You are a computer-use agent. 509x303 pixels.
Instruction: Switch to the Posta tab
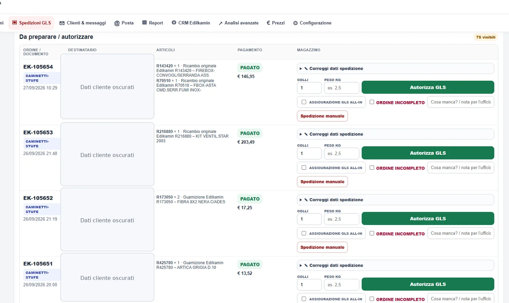124,23
